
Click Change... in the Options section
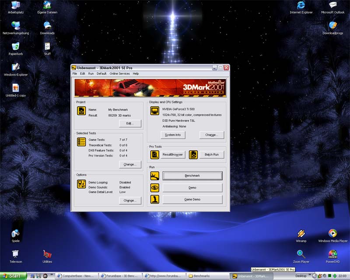(x=130, y=200)
